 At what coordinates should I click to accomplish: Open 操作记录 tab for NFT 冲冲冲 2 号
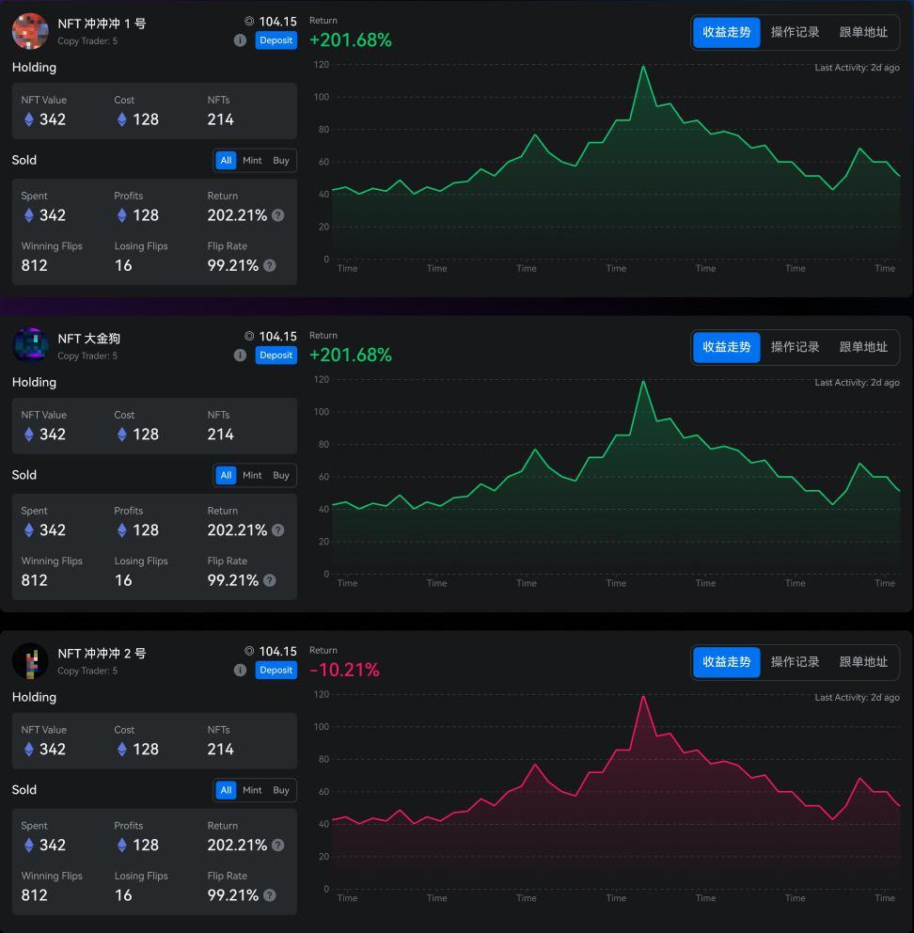pos(795,662)
